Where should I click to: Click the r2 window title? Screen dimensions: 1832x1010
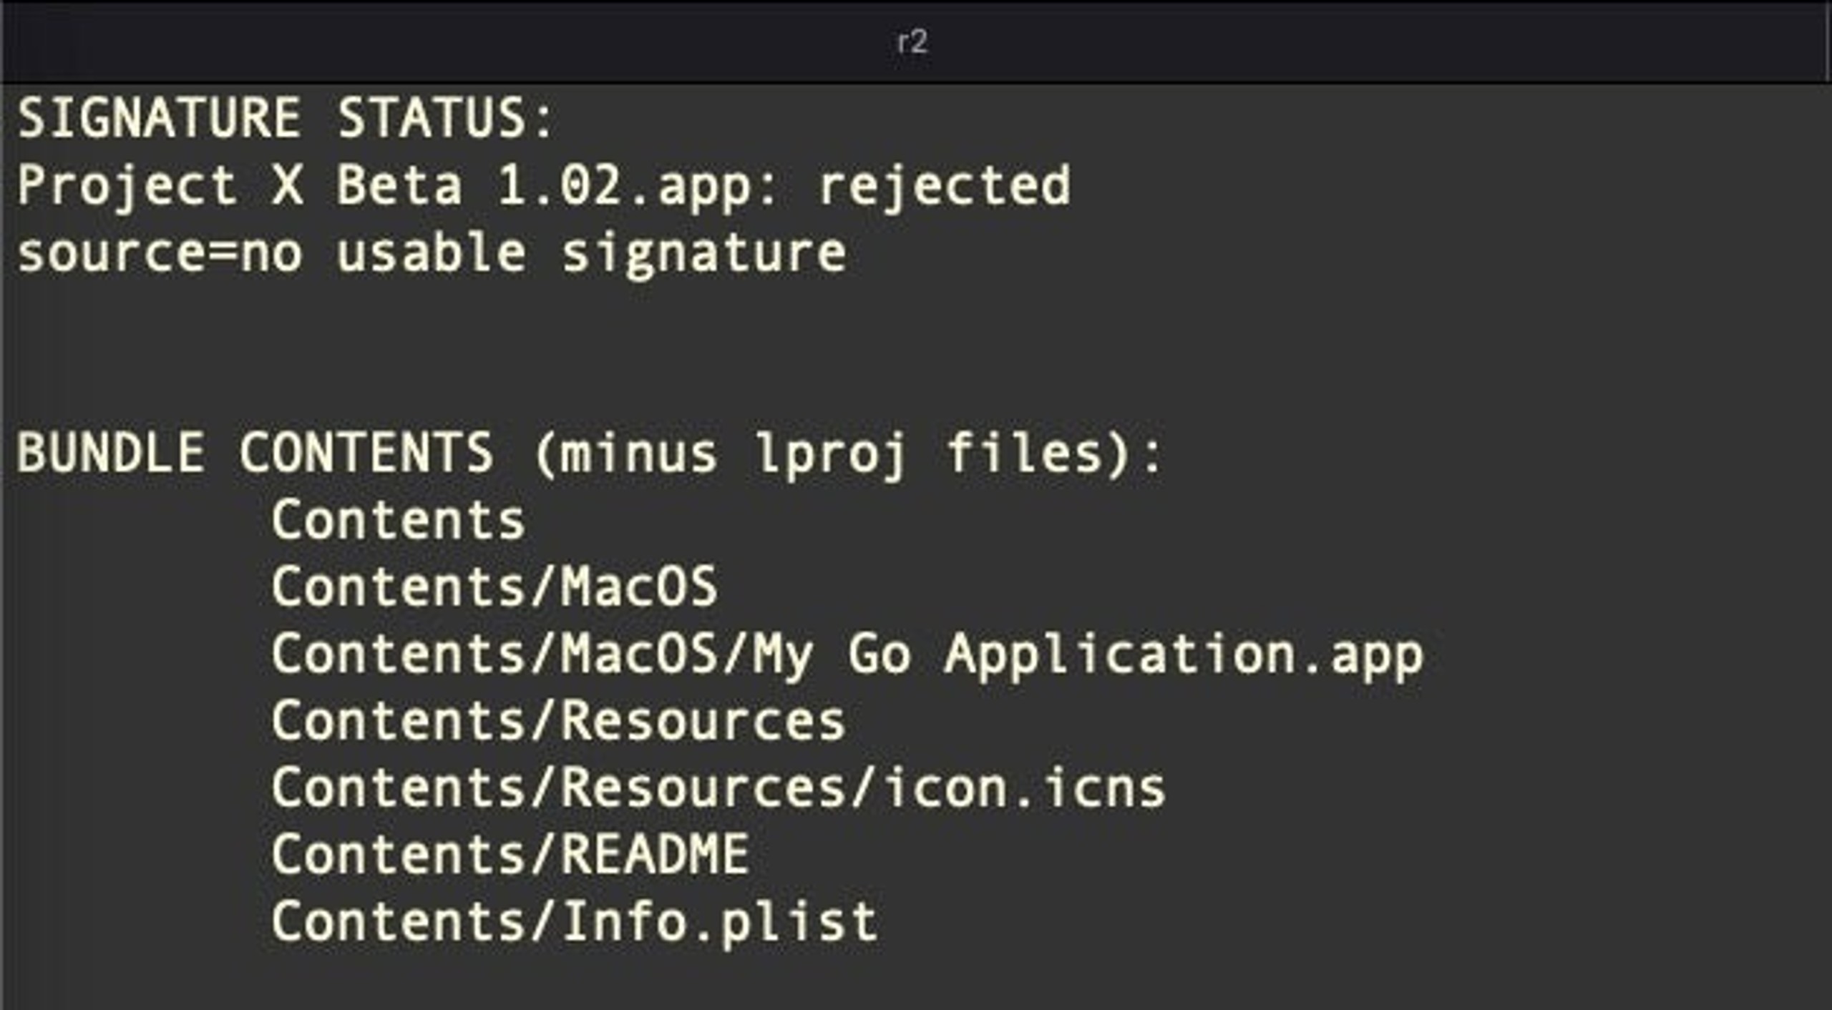coord(913,42)
